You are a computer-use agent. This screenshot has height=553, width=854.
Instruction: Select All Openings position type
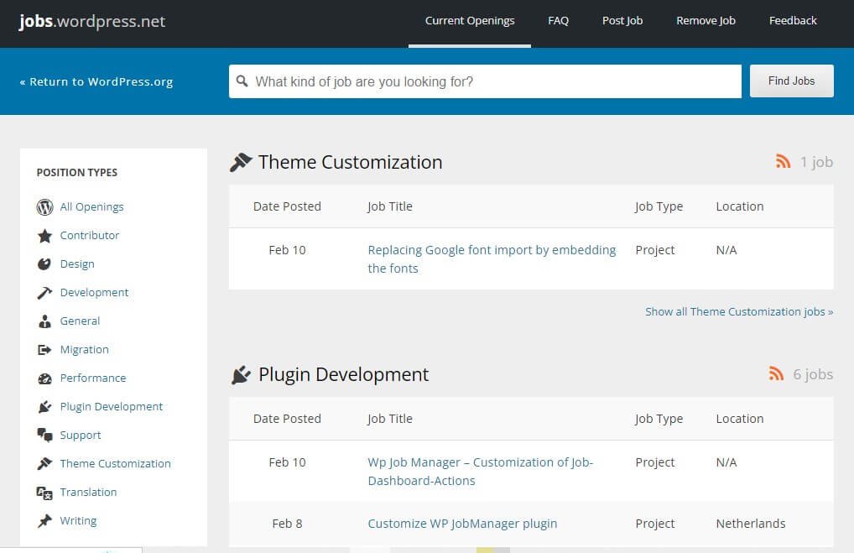click(x=92, y=207)
